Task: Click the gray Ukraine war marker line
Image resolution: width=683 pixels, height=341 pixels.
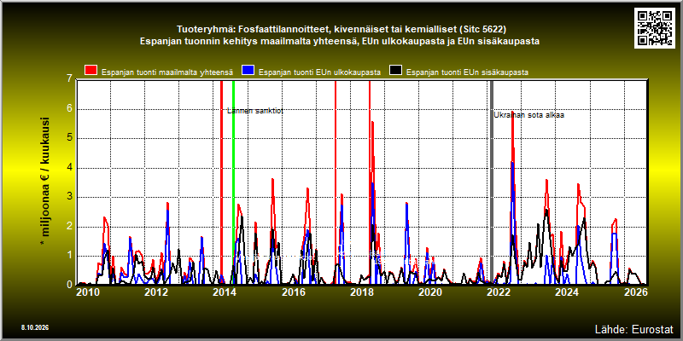Action: (492, 182)
